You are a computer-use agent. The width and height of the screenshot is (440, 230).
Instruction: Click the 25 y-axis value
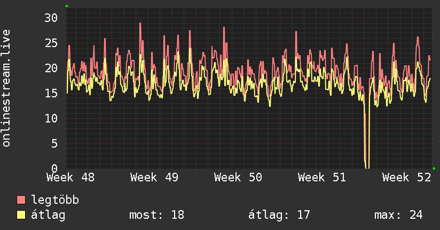(x=51, y=43)
